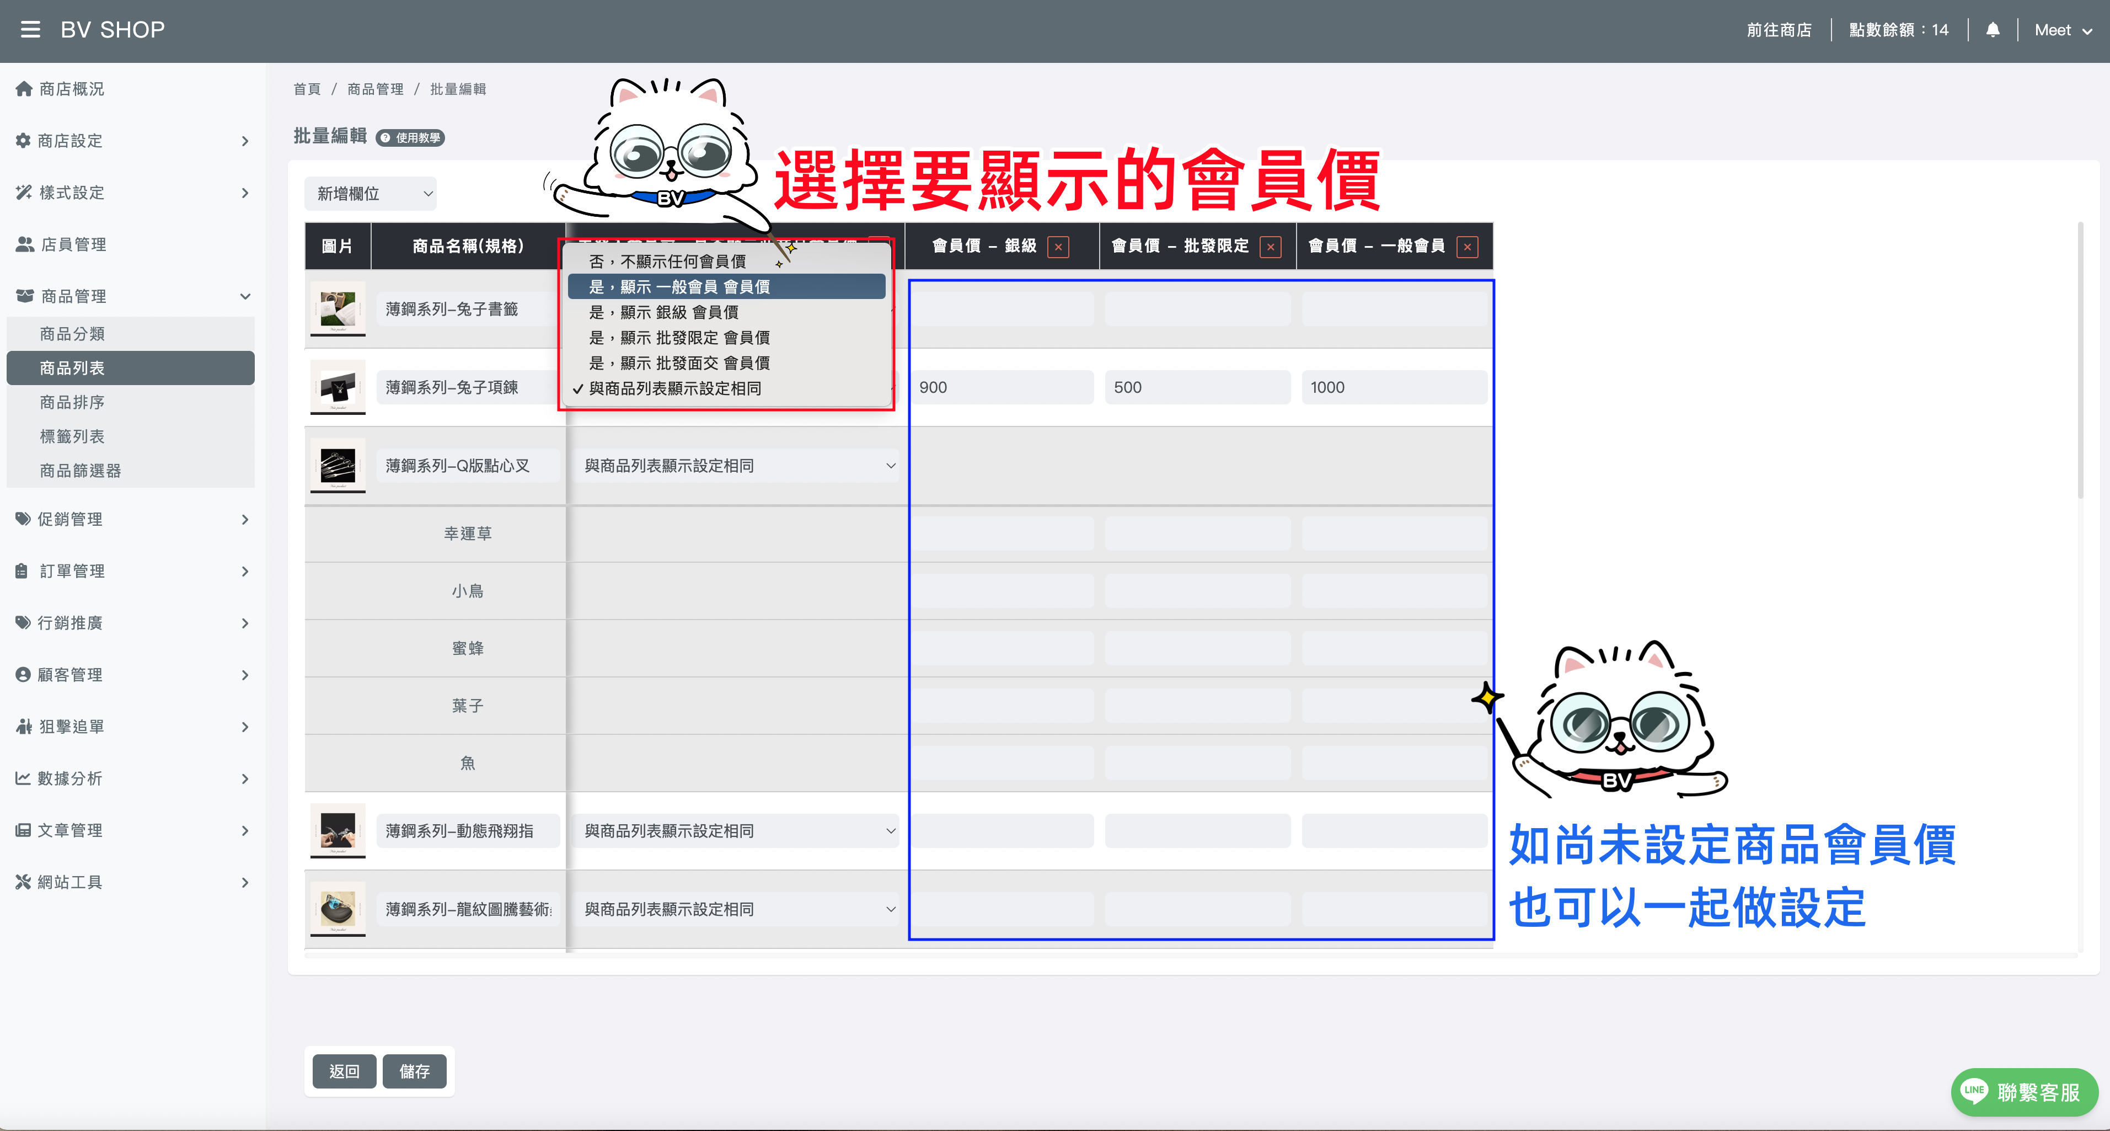The image size is (2110, 1131).
Task: Expand the 行銷推廣 sidebar section
Action: tap(131, 623)
